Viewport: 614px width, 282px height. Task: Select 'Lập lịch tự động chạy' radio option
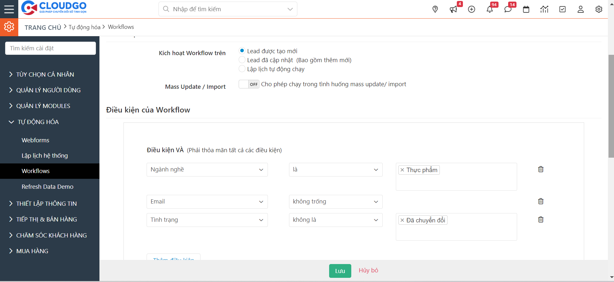(x=242, y=69)
